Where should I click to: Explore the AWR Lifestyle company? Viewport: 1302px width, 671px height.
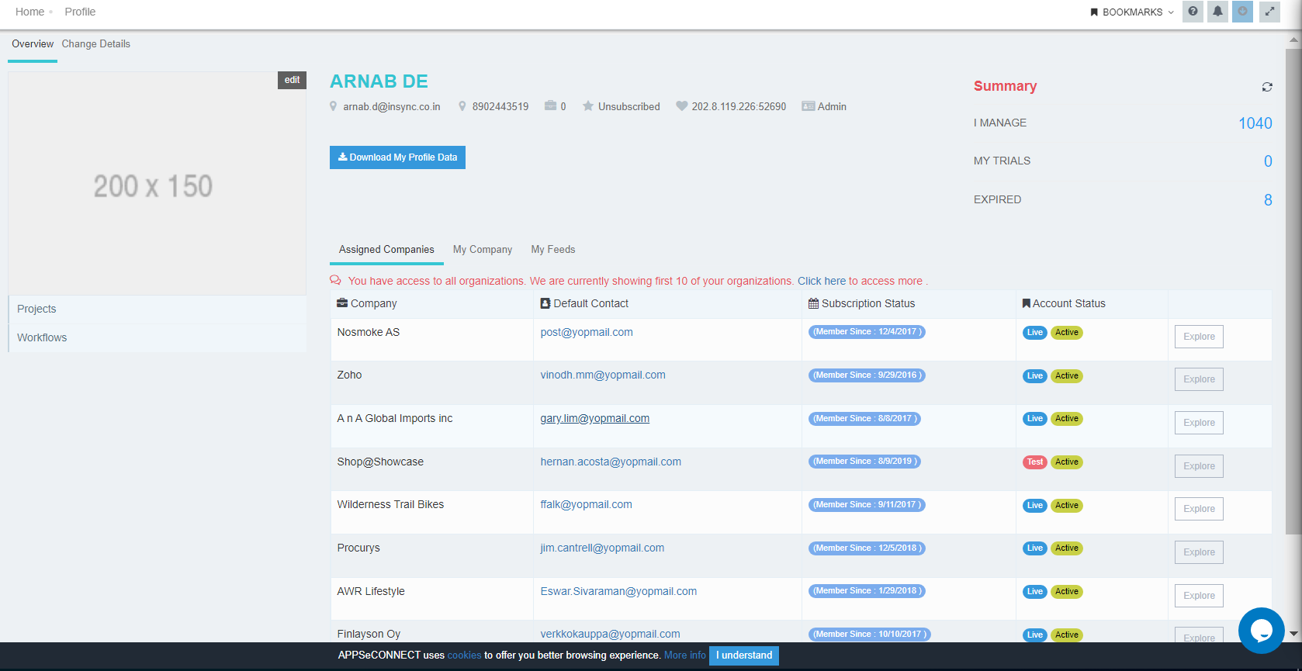pos(1199,596)
